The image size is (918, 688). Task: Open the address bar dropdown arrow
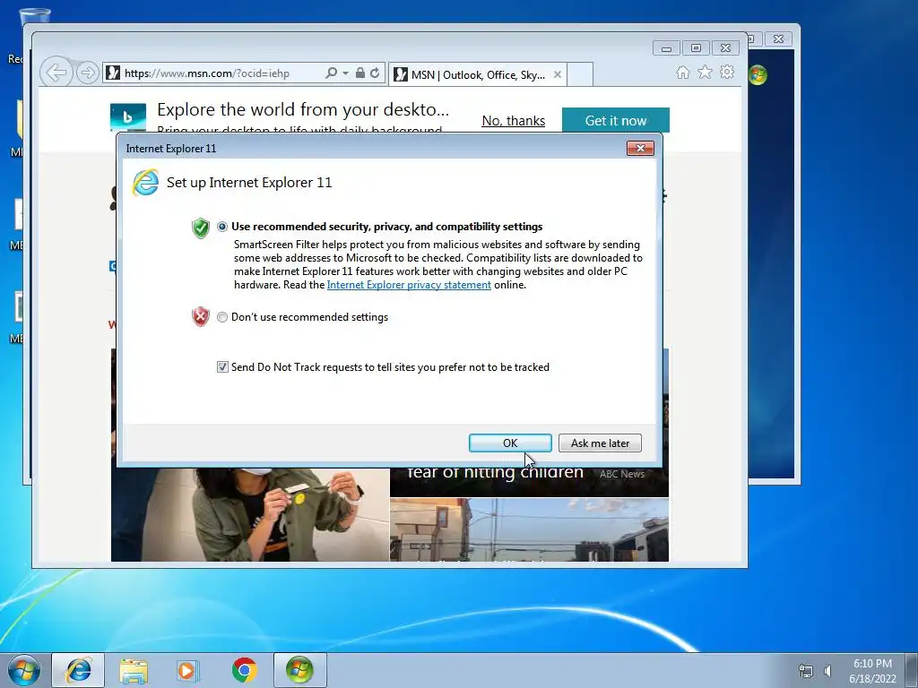click(x=345, y=73)
